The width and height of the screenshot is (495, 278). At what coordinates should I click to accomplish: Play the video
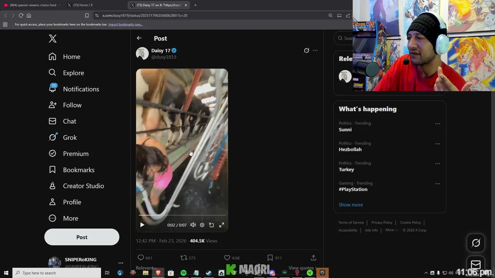[x=142, y=225]
